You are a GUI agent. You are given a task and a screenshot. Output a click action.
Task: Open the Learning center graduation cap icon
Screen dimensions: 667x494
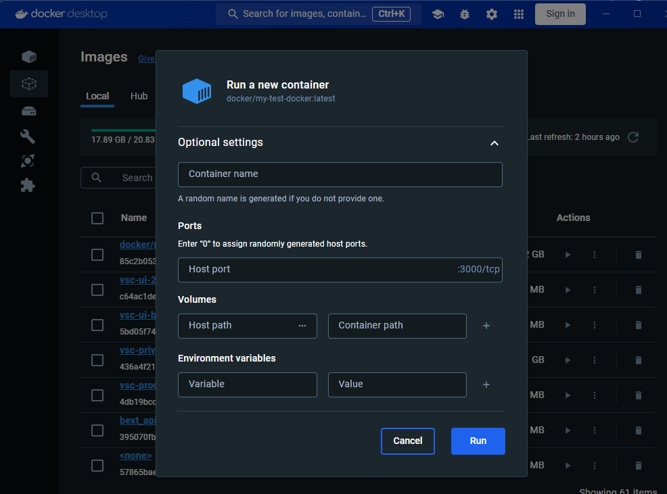click(438, 14)
